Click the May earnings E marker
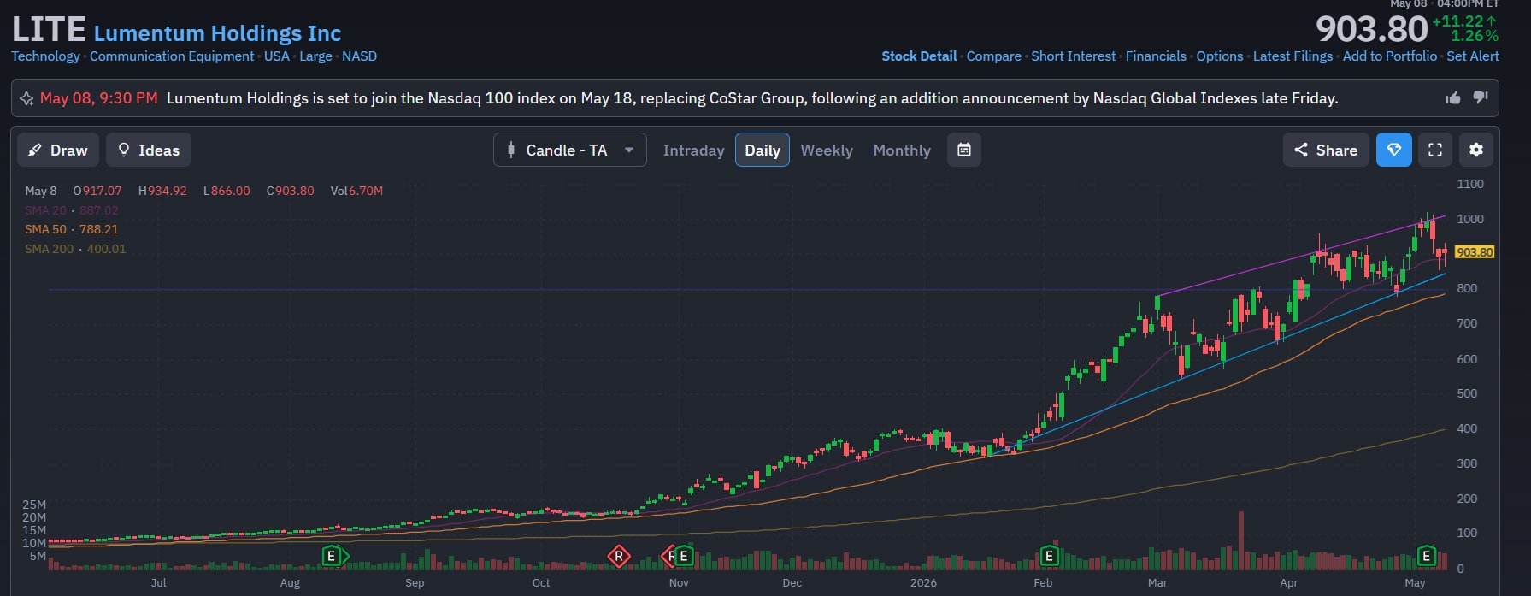1531x596 pixels. point(1426,557)
